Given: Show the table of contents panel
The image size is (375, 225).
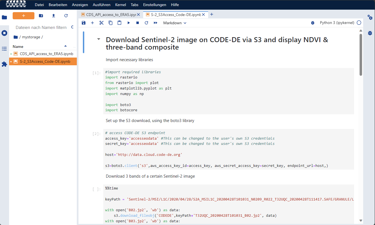Looking at the screenshot, I should [x=4, y=49].
